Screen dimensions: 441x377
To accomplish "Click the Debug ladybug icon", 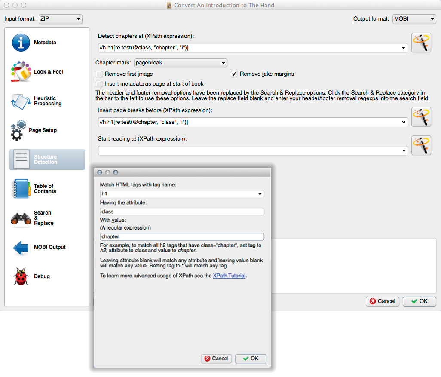I will tap(21, 276).
